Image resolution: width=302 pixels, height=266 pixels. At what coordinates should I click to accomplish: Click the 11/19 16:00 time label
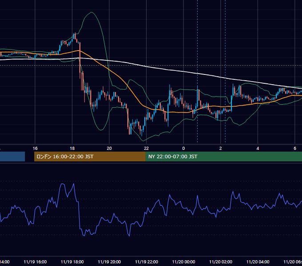pyautogui.click(x=35, y=262)
